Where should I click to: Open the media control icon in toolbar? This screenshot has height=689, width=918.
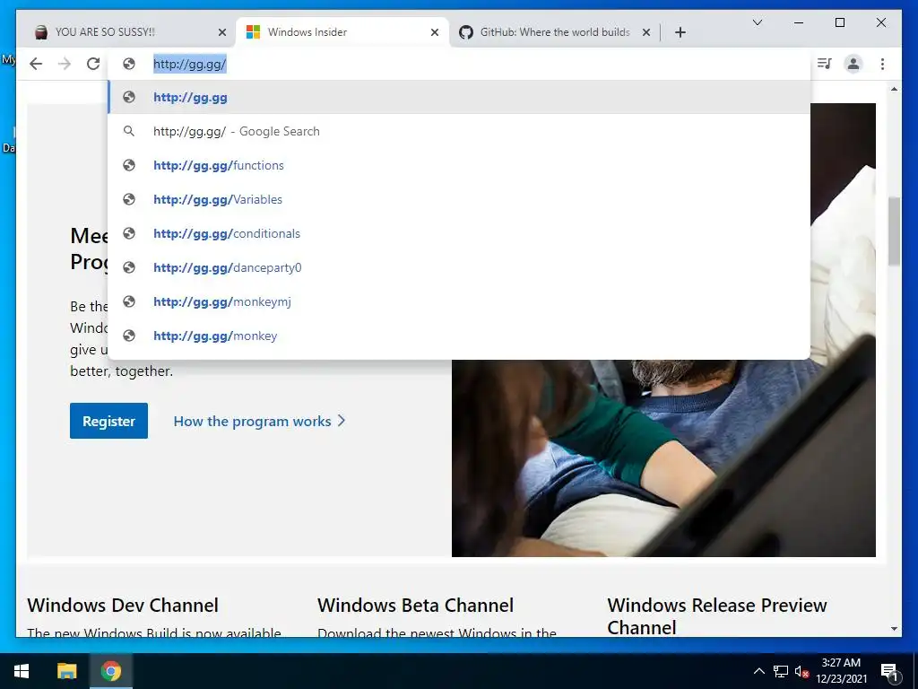825,64
